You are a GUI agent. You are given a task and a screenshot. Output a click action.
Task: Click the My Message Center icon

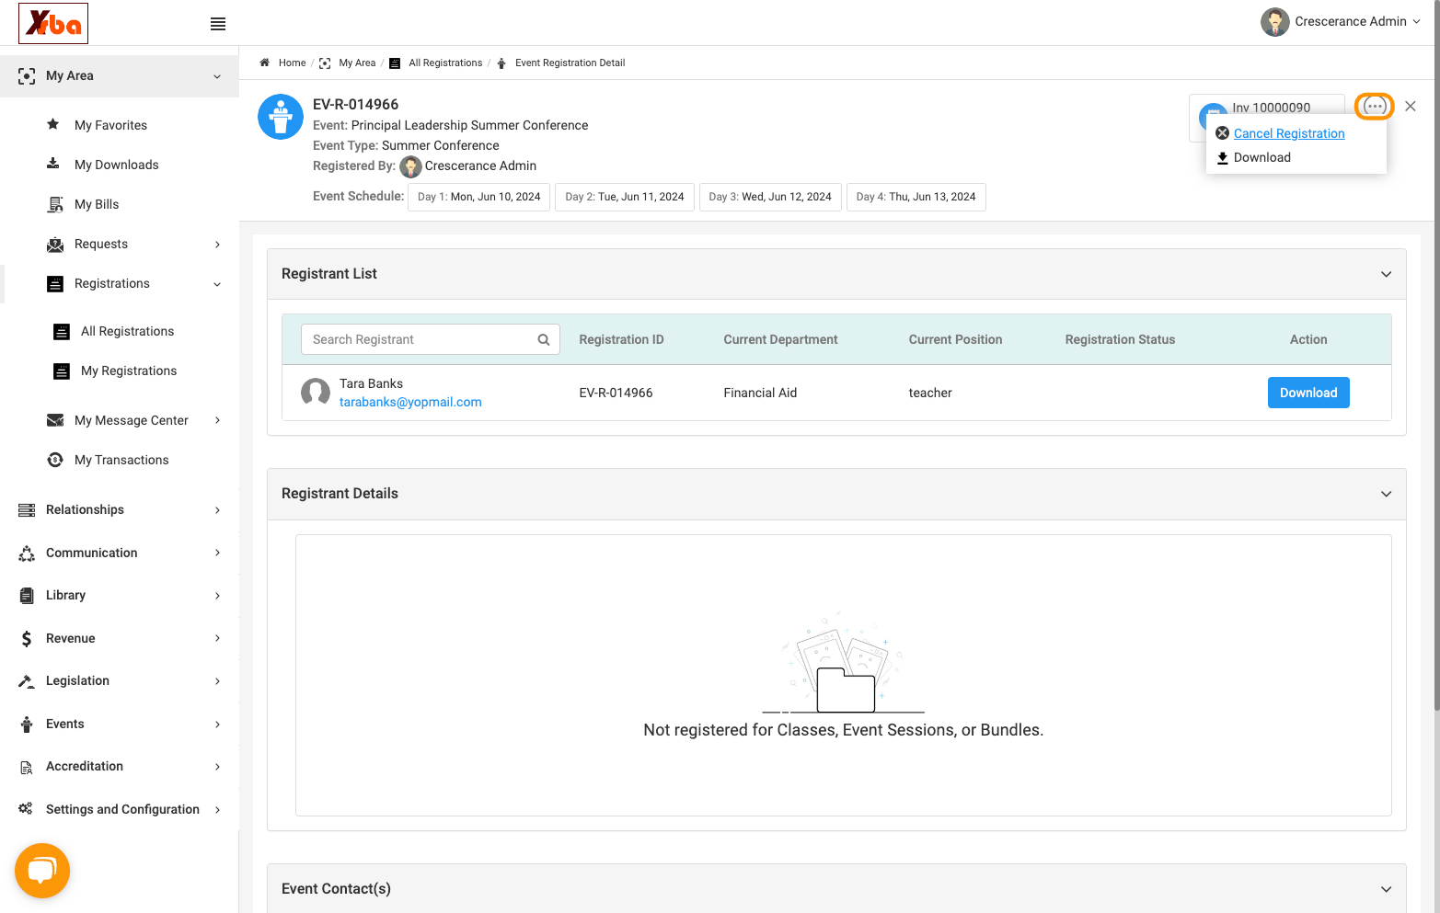coord(55,420)
